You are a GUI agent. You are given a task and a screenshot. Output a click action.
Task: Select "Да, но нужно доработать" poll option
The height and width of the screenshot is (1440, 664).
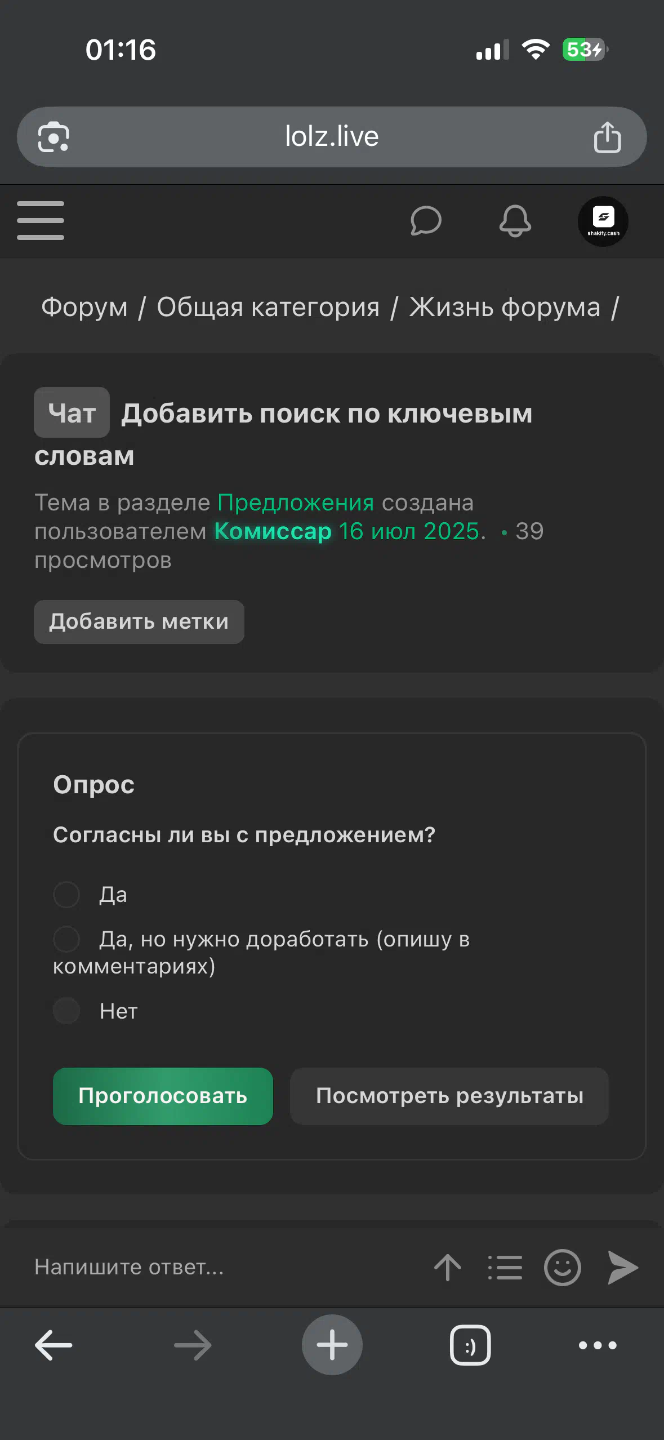click(x=66, y=939)
